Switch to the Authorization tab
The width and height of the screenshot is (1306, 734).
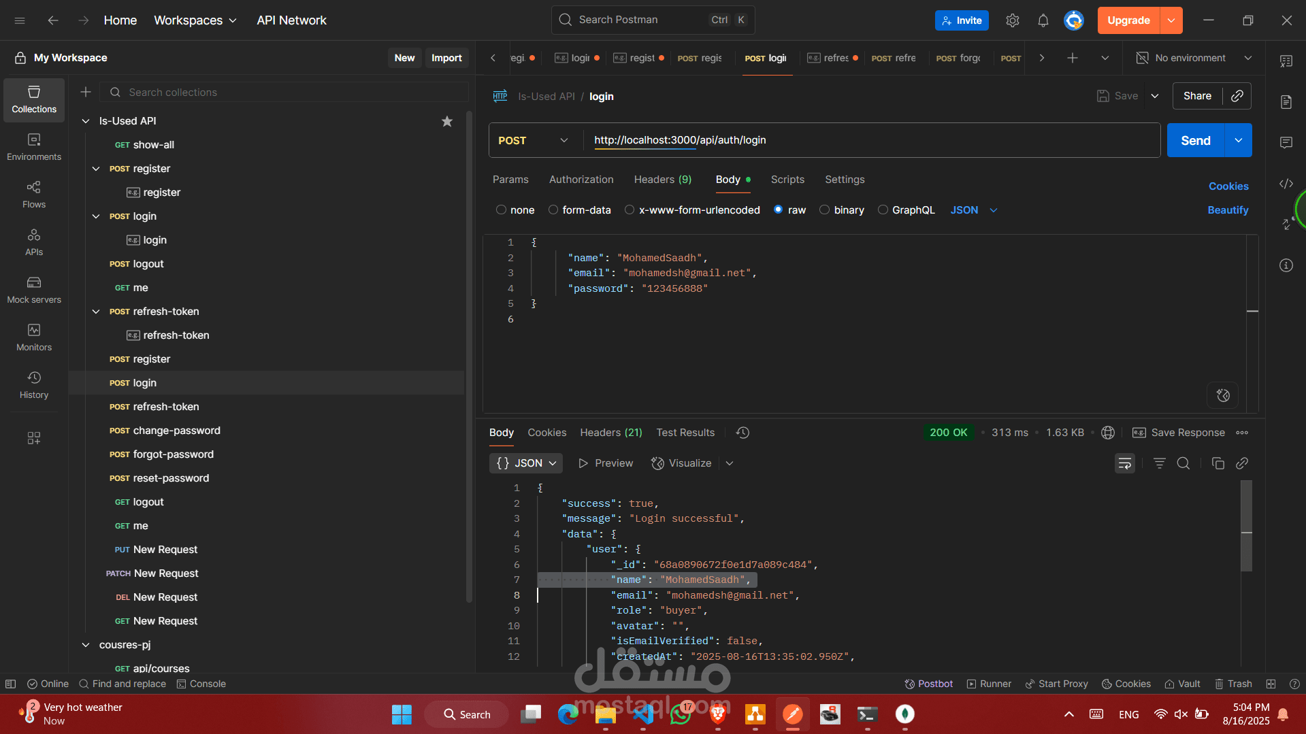pos(581,180)
